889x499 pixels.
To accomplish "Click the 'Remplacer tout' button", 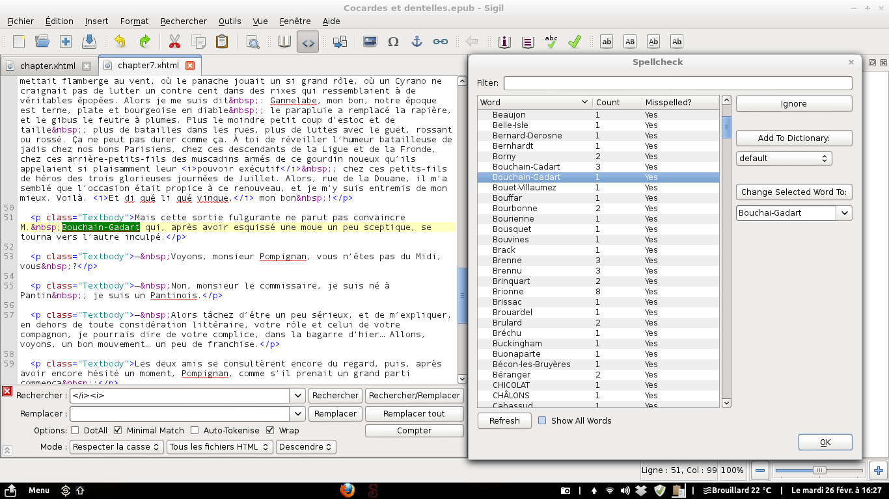I will (414, 413).
